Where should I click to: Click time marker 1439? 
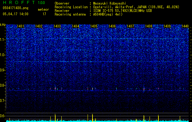point(167,26)
